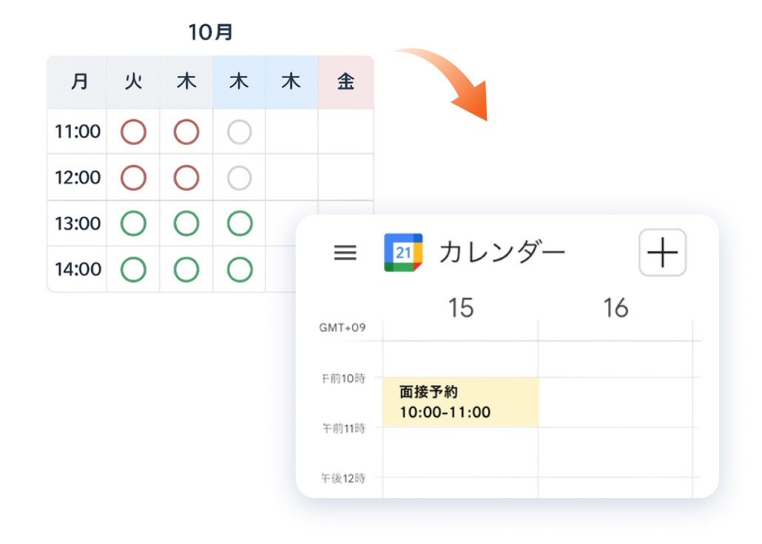Click the Google Calendar logo icon
762x544 pixels.
point(403,253)
